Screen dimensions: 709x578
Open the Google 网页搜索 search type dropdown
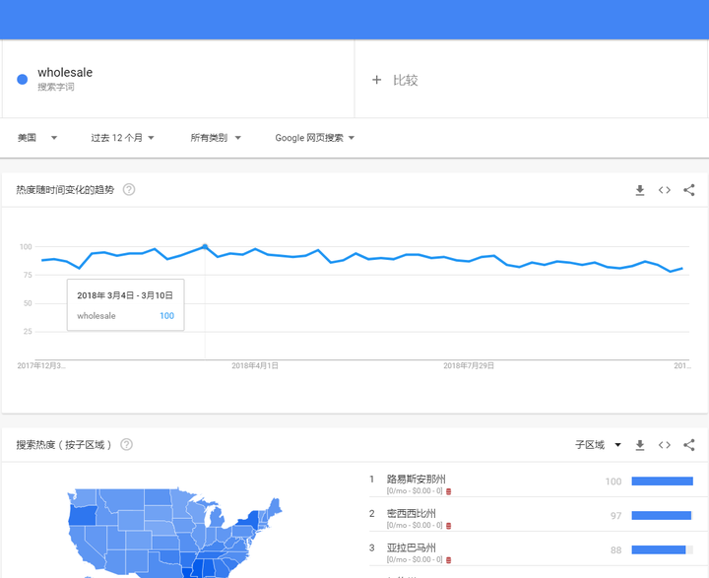click(x=315, y=138)
